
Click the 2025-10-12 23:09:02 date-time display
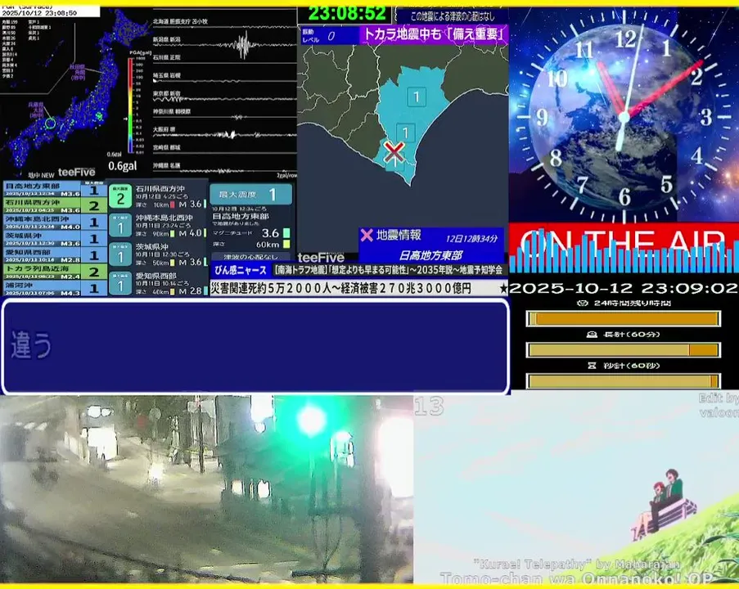(x=624, y=288)
